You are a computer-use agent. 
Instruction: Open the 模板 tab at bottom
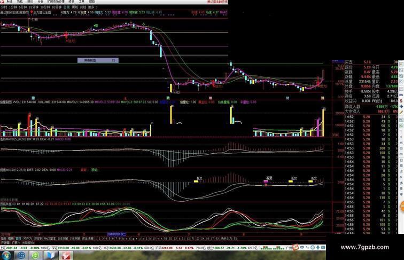11,239
